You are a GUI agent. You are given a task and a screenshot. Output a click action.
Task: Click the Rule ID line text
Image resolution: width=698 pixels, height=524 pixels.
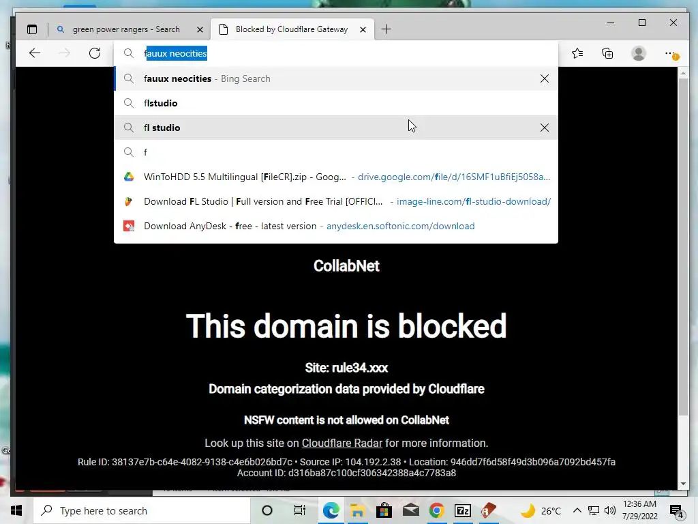346,462
